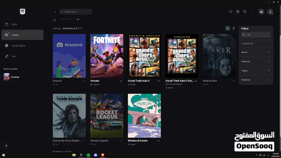Open the gift redeem icon

[x=238, y=12]
